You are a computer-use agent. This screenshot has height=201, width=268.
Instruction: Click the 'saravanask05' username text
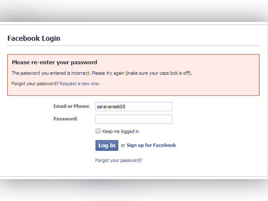[x=111, y=107]
